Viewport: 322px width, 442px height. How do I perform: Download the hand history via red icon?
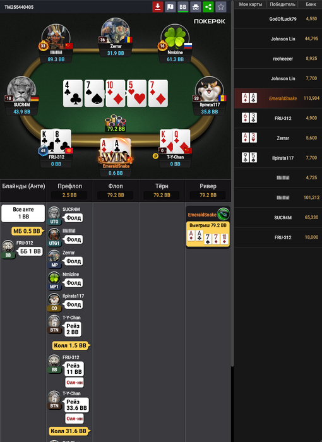[x=158, y=7]
